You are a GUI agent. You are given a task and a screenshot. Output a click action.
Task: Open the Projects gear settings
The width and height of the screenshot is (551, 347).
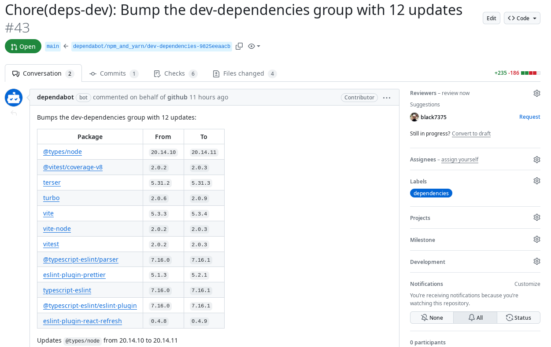tap(536, 217)
